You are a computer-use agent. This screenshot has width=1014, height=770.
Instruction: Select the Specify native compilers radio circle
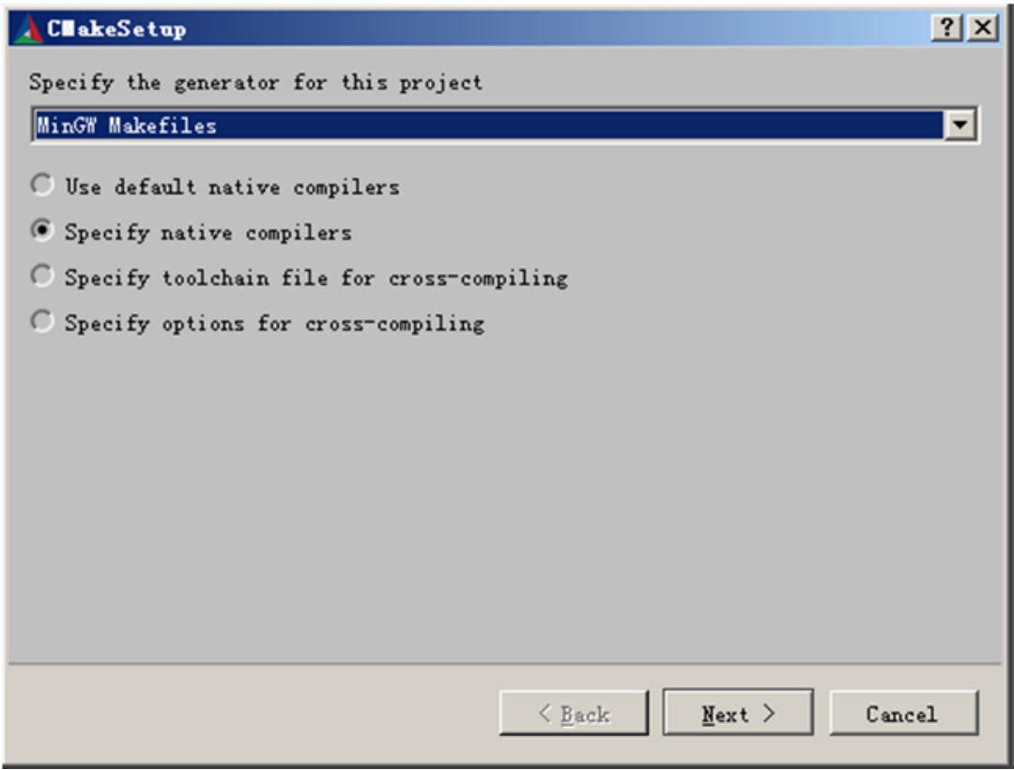point(42,231)
